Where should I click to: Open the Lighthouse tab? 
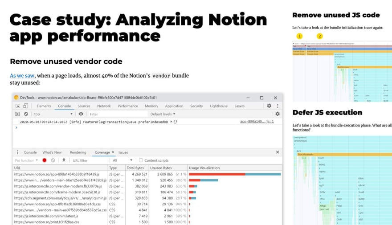(219, 106)
